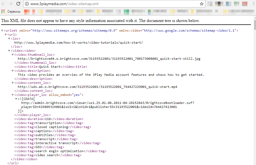The width and height of the screenshot is (256, 165).
Task: Focus the address bar with video-sitemap.xml URL
Action: click(x=114, y=4)
